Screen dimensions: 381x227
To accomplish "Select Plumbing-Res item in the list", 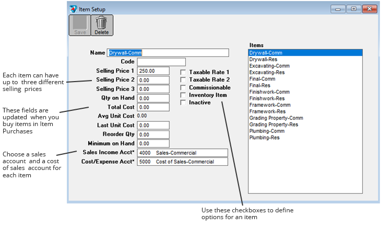I will pyautogui.click(x=264, y=138).
